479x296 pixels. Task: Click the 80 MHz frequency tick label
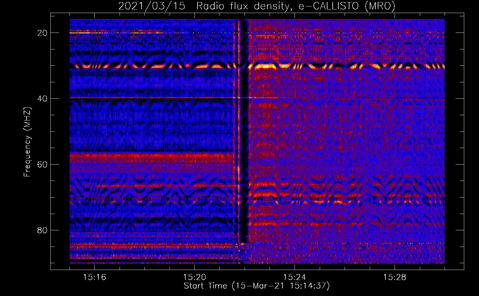coord(43,230)
